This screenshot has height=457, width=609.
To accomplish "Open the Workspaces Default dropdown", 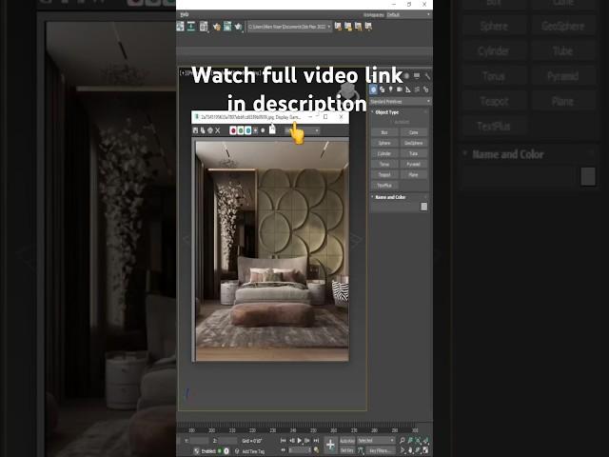I will click(408, 15).
